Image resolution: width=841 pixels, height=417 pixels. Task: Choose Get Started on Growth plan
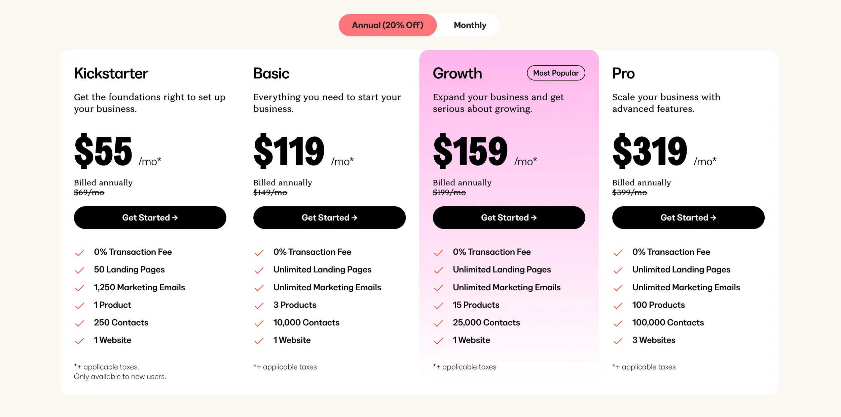pos(509,218)
